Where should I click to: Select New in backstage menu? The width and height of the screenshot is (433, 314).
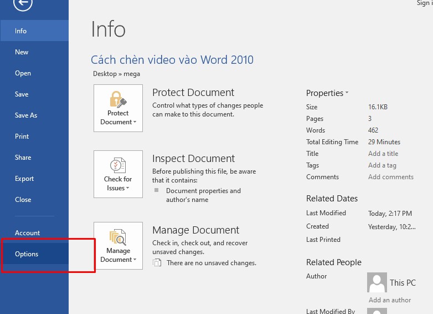tap(34, 52)
